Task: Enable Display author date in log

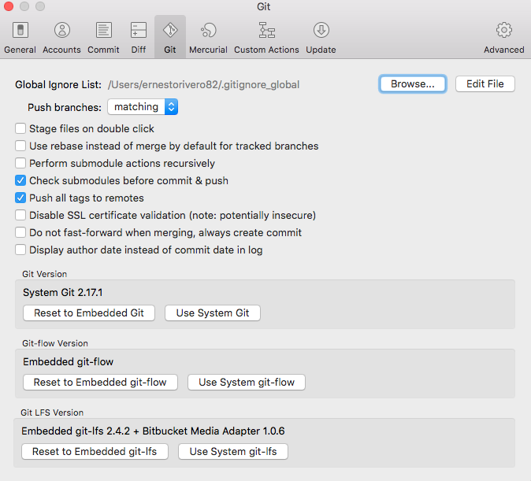Action: point(20,250)
